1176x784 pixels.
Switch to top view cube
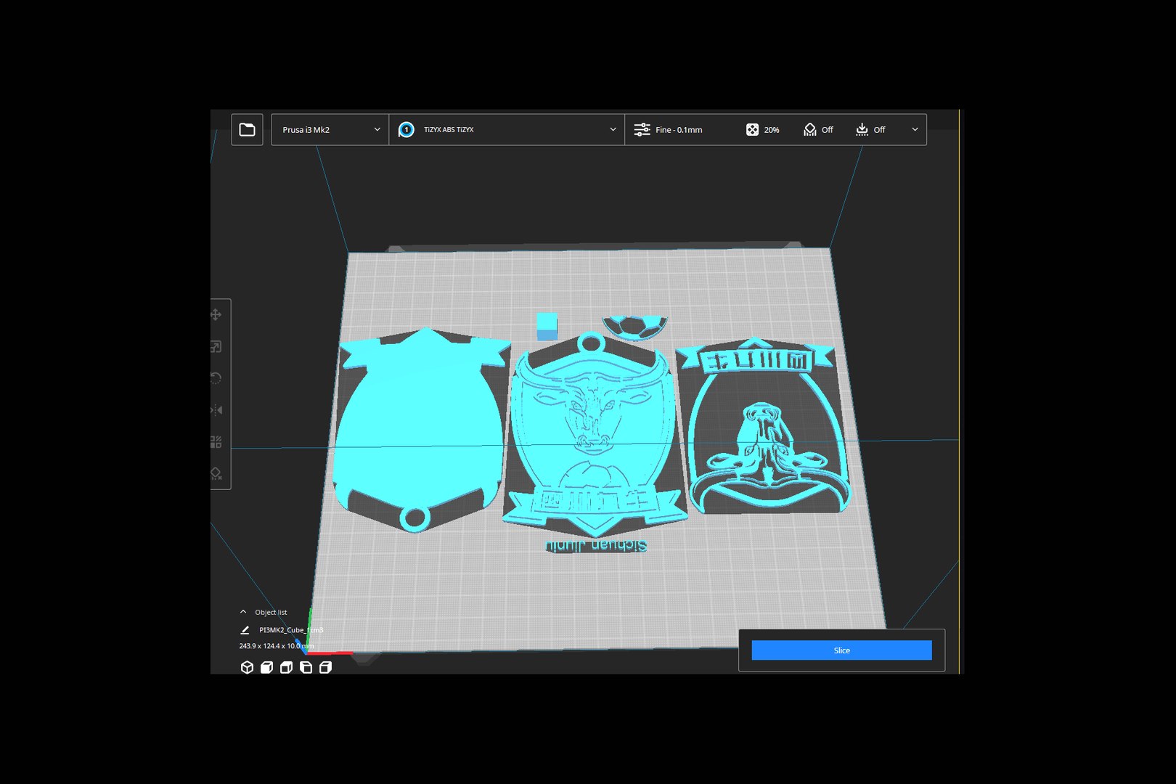point(286,667)
